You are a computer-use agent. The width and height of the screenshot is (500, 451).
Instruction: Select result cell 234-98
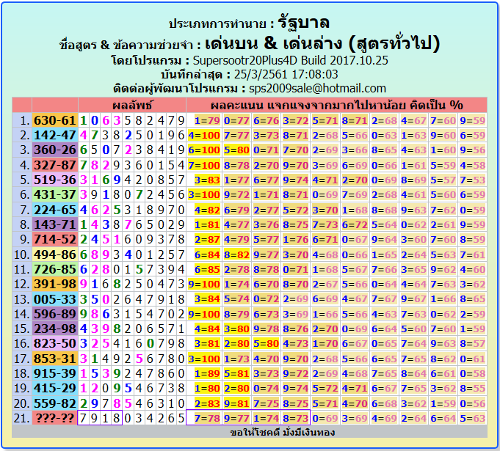[55, 329]
